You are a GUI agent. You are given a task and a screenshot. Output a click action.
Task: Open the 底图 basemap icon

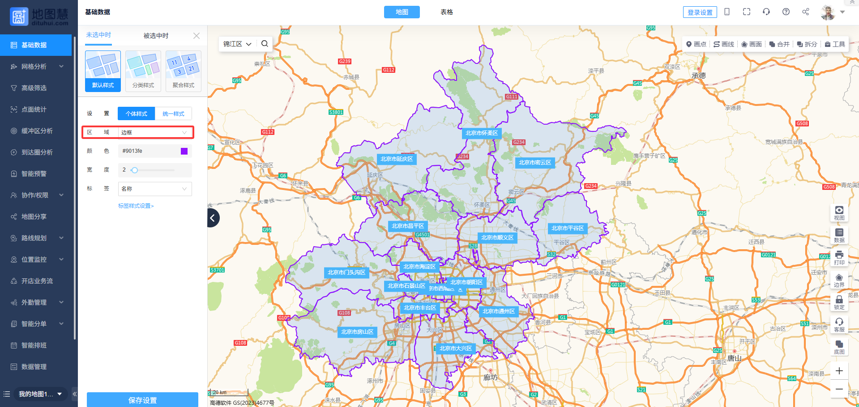pyautogui.click(x=839, y=347)
